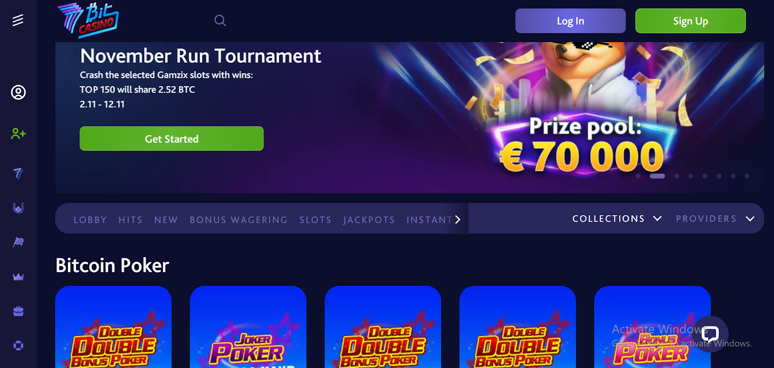The image size is (774, 368).
Task: Click the briefcase sidebar icon
Action: point(18,311)
